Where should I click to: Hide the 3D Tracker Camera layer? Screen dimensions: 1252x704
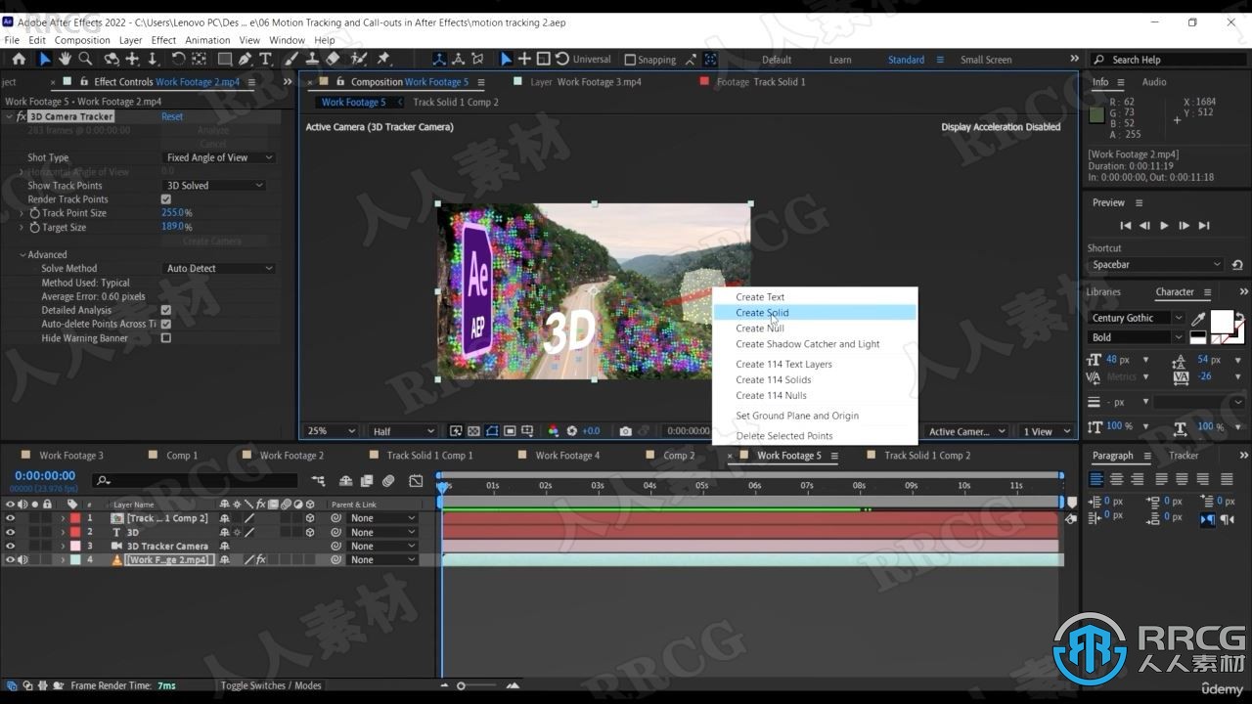coord(10,546)
